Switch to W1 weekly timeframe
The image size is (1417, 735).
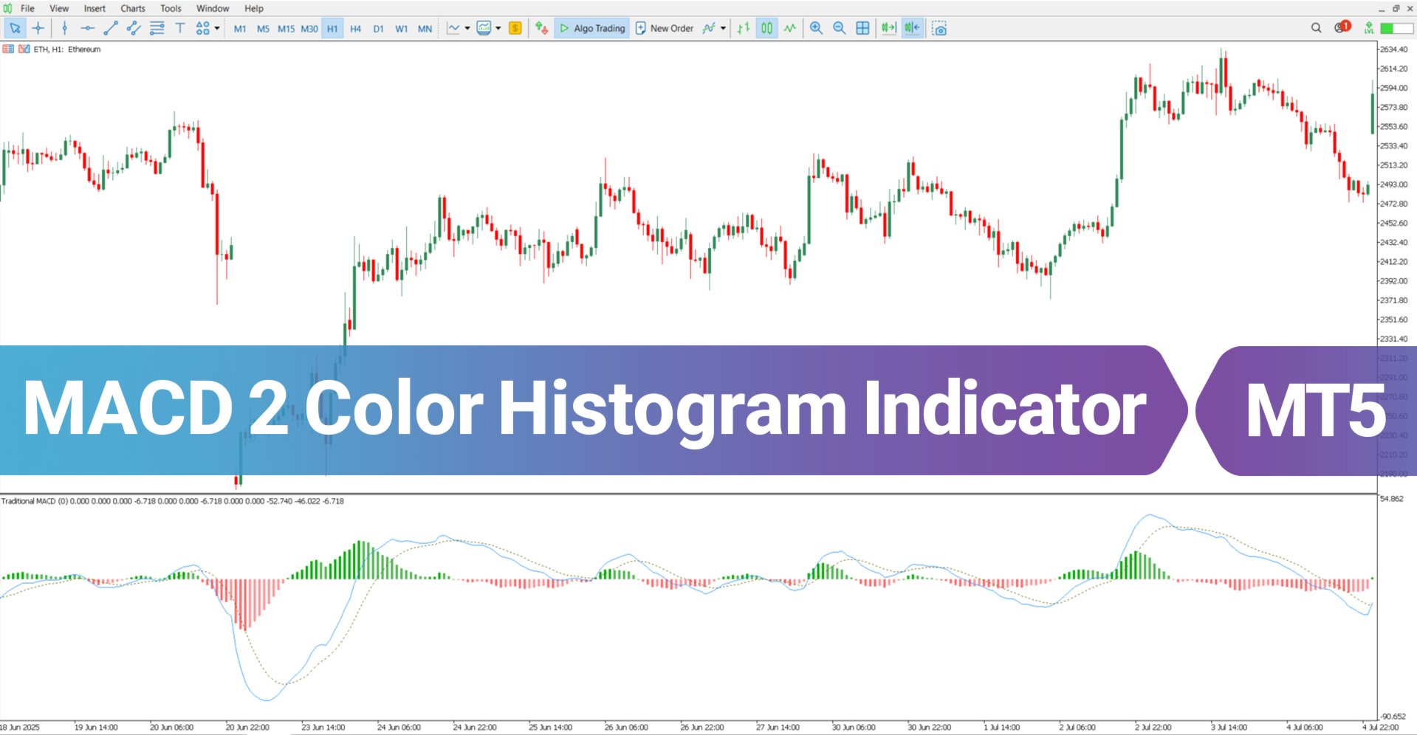[401, 29]
